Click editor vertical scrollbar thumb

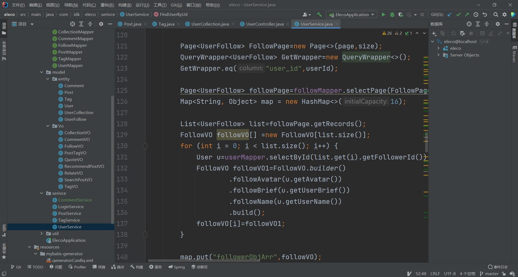[427, 142]
